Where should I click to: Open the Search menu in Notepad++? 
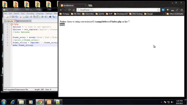point(16,14)
